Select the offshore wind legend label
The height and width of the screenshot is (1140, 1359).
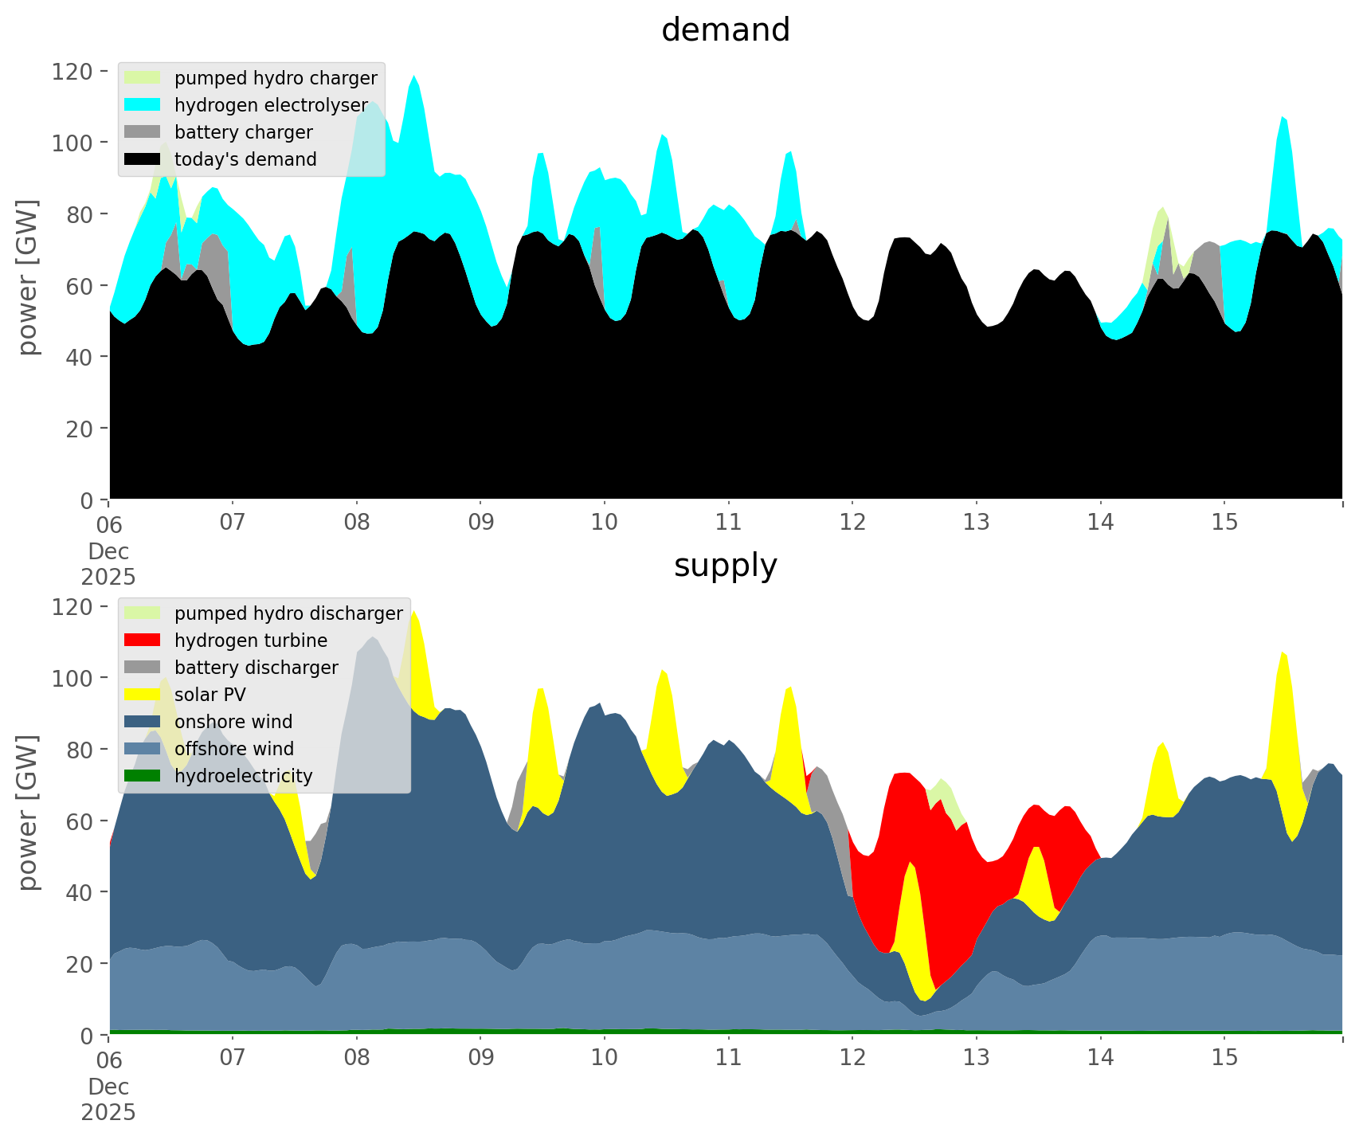point(233,749)
